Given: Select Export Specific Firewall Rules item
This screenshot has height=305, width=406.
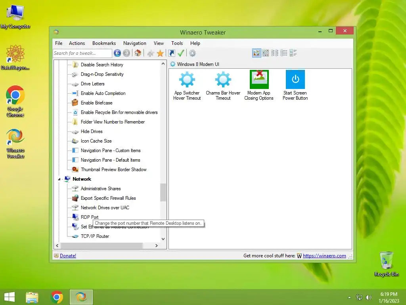Looking at the screenshot, I should 108,198.
